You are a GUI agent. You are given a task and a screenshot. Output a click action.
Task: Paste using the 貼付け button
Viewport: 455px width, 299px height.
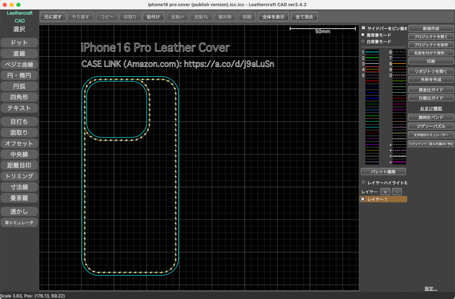click(x=153, y=17)
